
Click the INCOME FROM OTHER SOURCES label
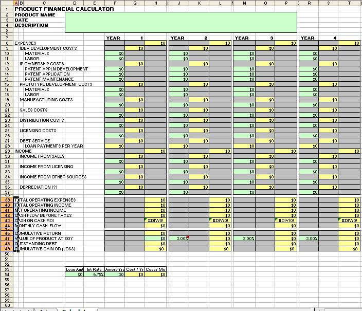point(53,177)
